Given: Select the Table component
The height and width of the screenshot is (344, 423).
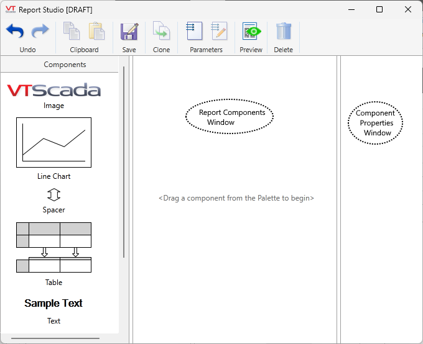Looking at the screenshot, I should (x=53, y=247).
